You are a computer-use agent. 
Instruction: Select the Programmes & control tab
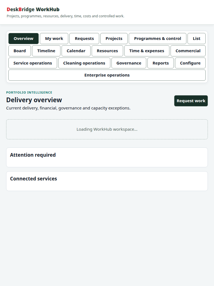158,39
